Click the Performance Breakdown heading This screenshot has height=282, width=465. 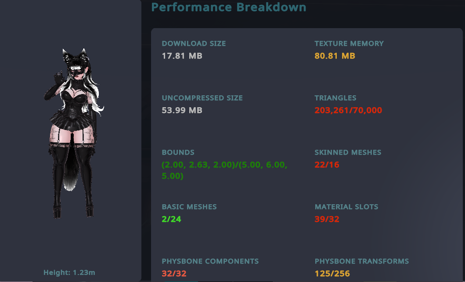click(x=228, y=7)
